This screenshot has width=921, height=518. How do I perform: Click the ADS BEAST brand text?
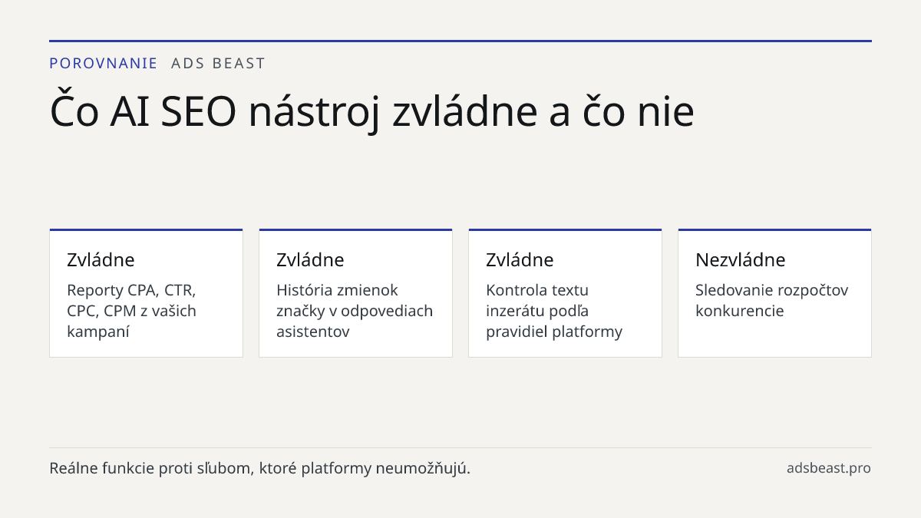(219, 64)
